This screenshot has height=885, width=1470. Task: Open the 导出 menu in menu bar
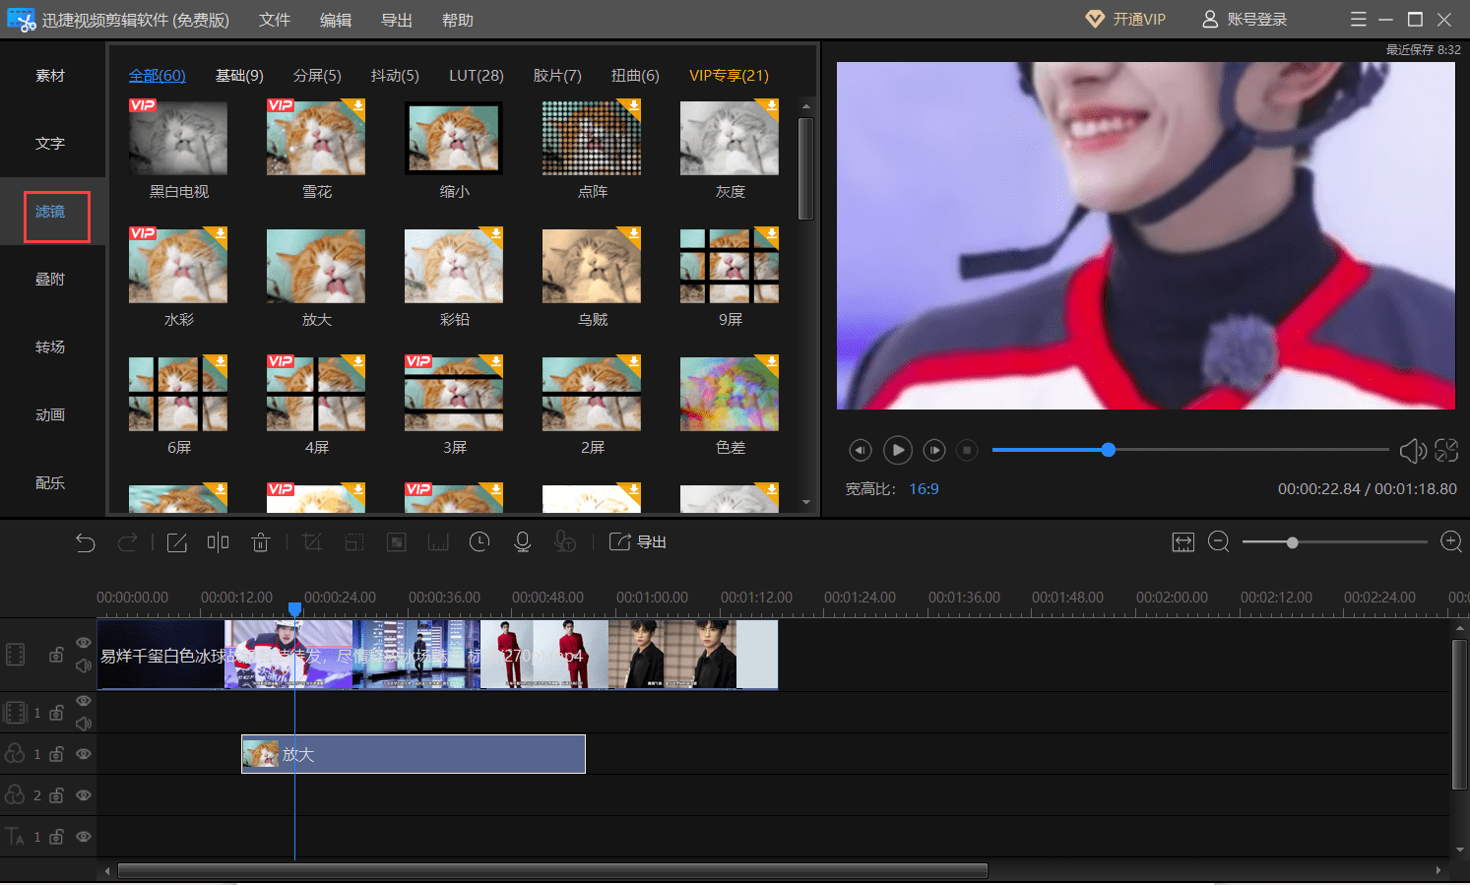[x=397, y=20]
